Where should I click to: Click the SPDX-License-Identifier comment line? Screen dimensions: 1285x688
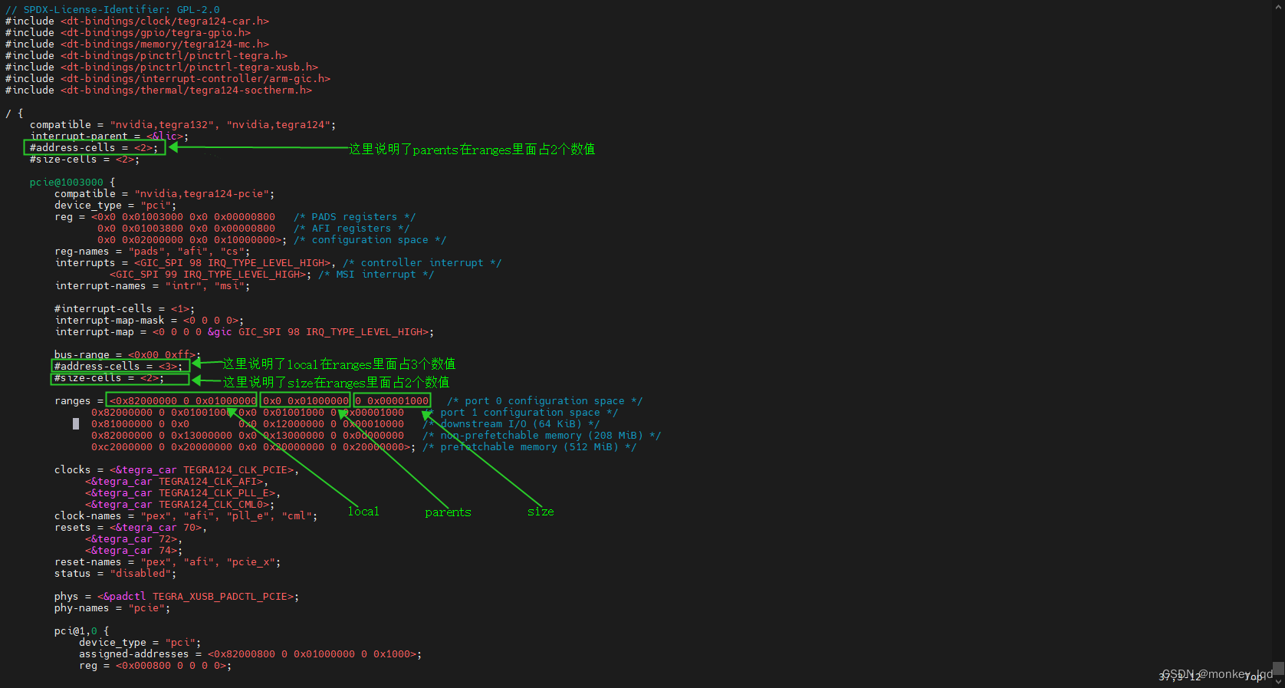(x=113, y=10)
